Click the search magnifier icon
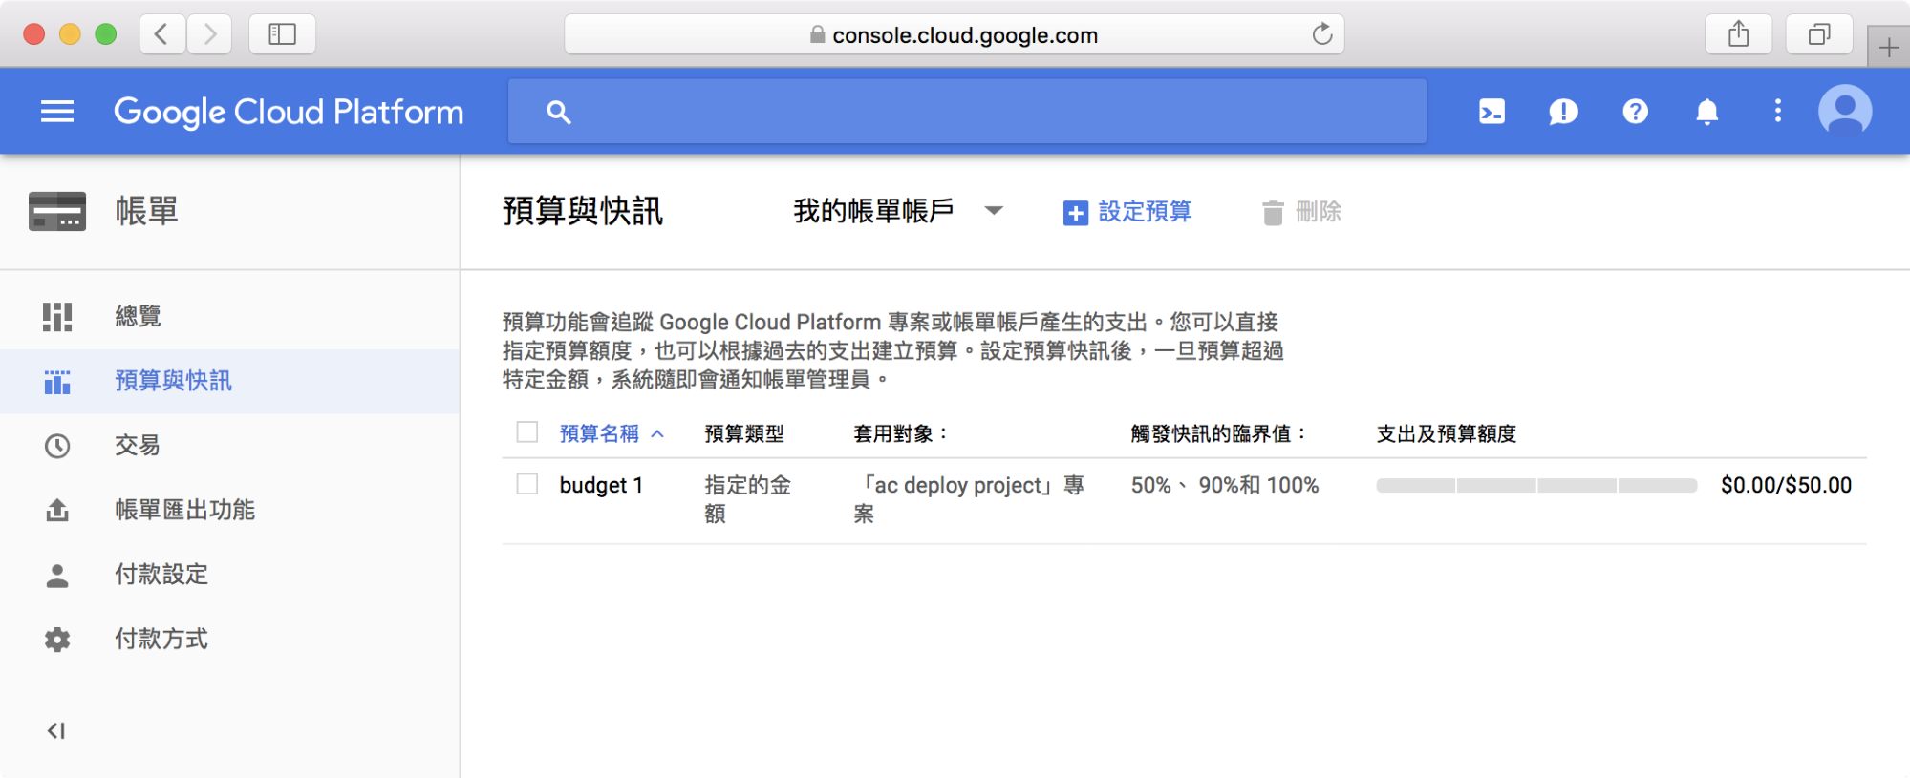This screenshot has height=778, width=1910. click(x=559, y=113)
